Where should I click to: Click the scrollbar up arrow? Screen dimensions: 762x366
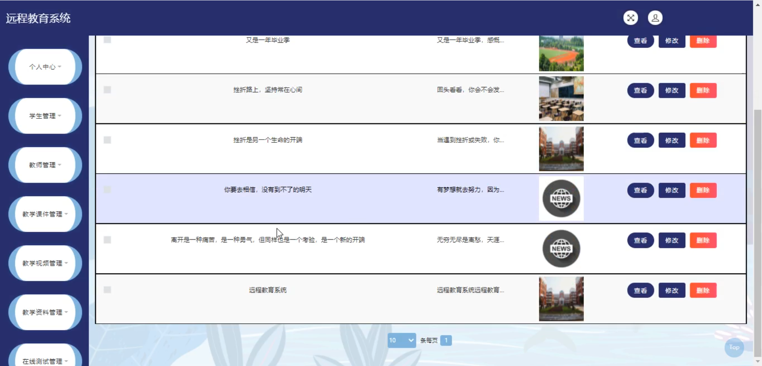pyautogui.click(x=757, y=4)
